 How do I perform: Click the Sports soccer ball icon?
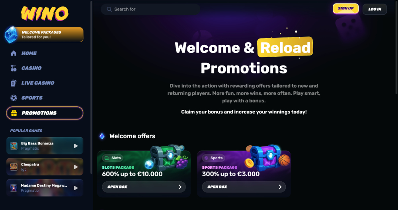tap(14, 98)
